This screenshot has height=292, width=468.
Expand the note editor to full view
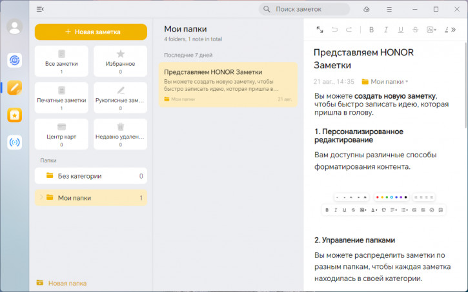coord(320,30)
